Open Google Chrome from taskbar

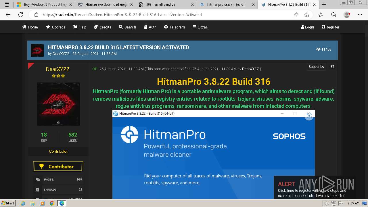click(52, 203)
